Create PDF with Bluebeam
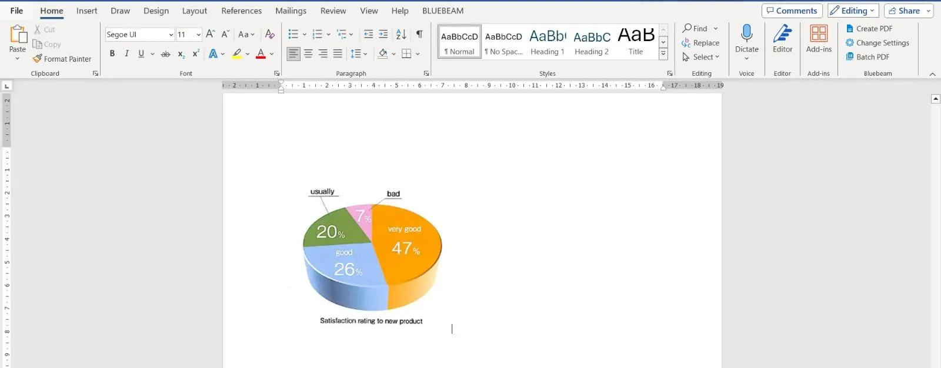941x368 pixels. tap(869, 28)
